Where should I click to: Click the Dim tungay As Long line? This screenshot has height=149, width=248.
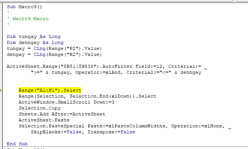[33, 37]
